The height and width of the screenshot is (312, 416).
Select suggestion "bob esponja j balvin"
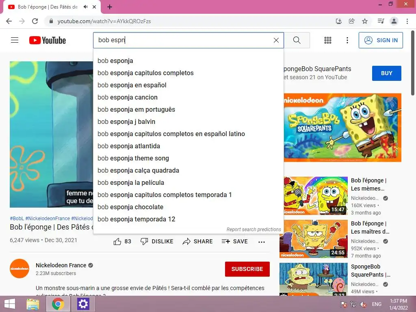point(188,122)
